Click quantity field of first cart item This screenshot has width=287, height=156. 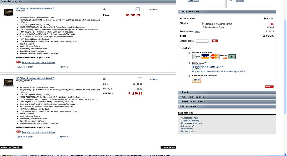pyautogui.click(x=137, y=9)
